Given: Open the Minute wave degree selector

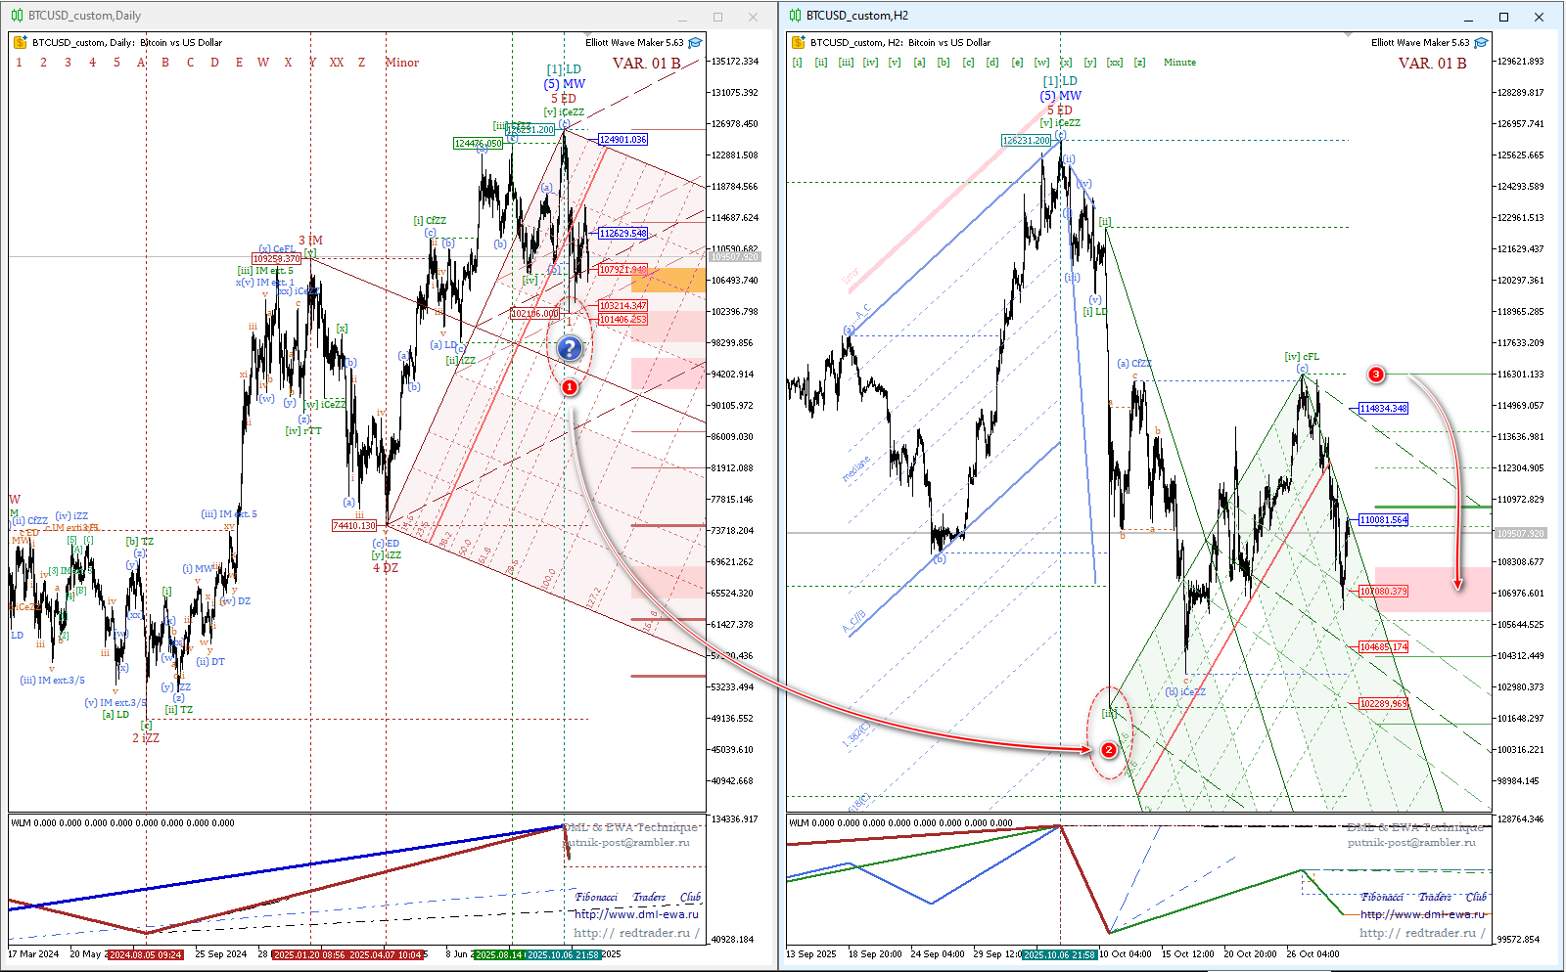Looking at the screenshot, I should [1179, 63].
